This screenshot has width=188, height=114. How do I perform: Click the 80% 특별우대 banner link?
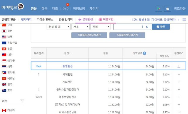coord(154,20)
